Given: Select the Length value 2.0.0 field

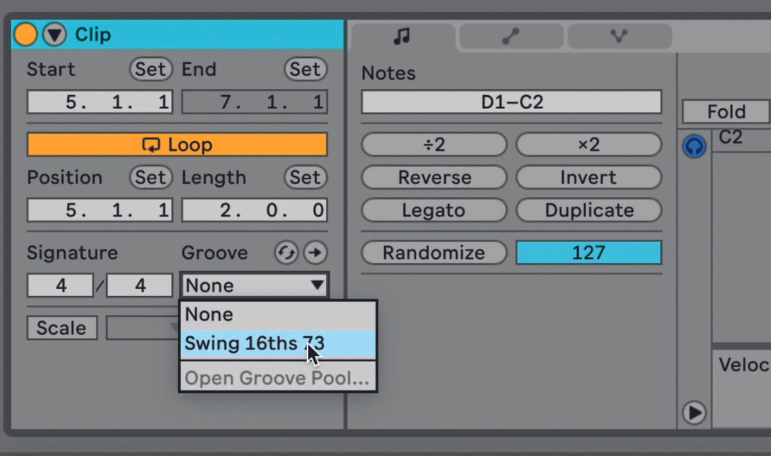Looking at the screenshot, I should (254, 210).
